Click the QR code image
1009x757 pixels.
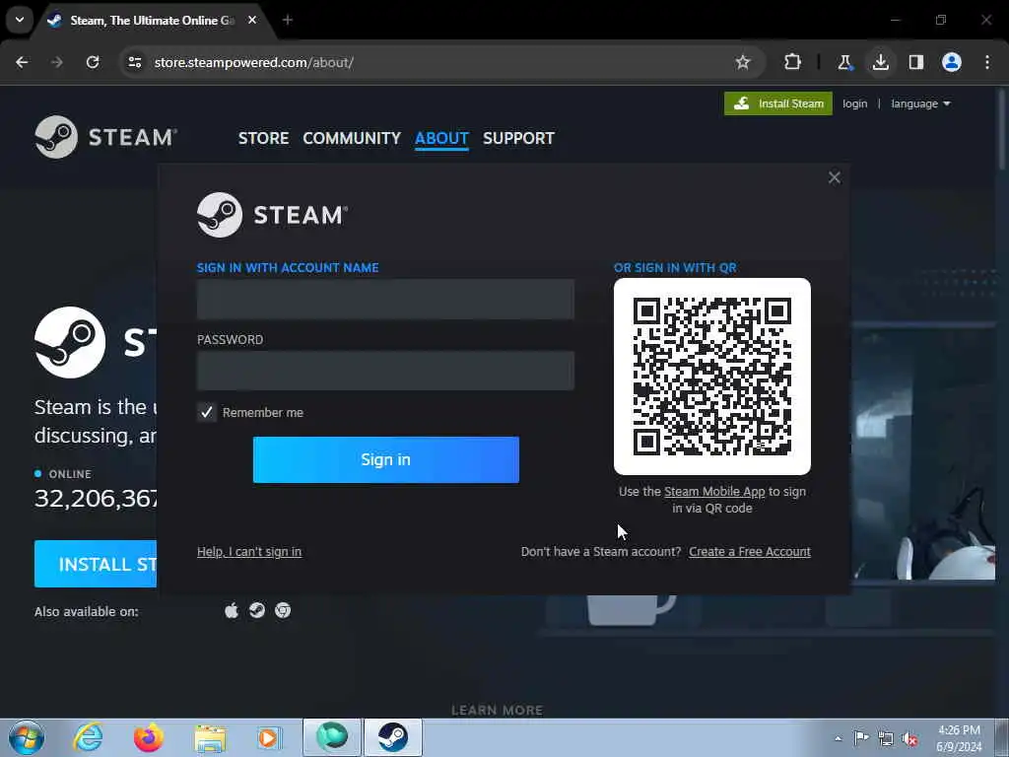pos(712,377)
